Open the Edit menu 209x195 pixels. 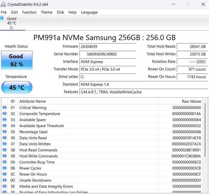(x=15, y=12)
